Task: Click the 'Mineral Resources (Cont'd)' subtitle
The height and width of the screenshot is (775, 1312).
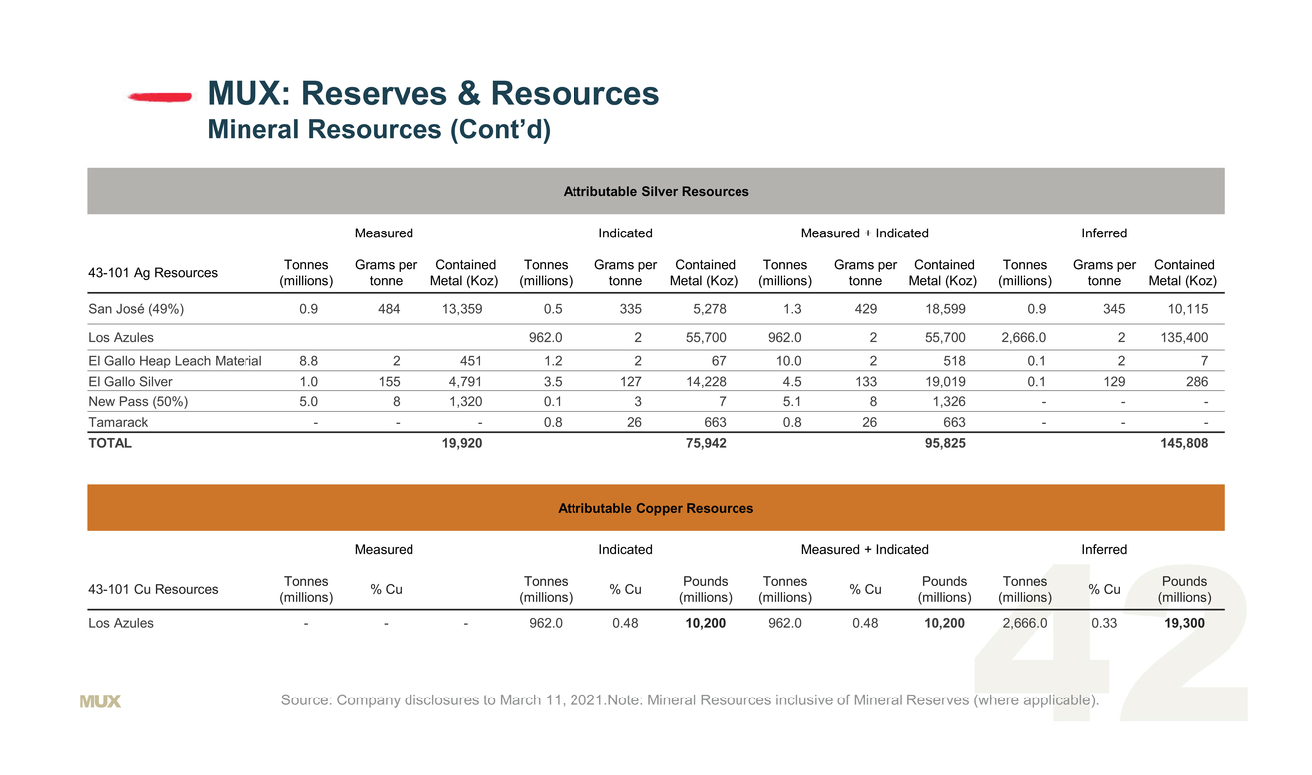Action: (378, 130)
